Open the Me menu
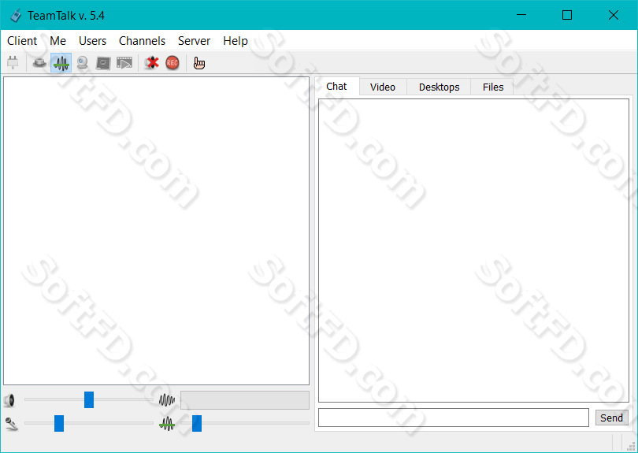This screenshot has height=453, width=638. (57, 41)
